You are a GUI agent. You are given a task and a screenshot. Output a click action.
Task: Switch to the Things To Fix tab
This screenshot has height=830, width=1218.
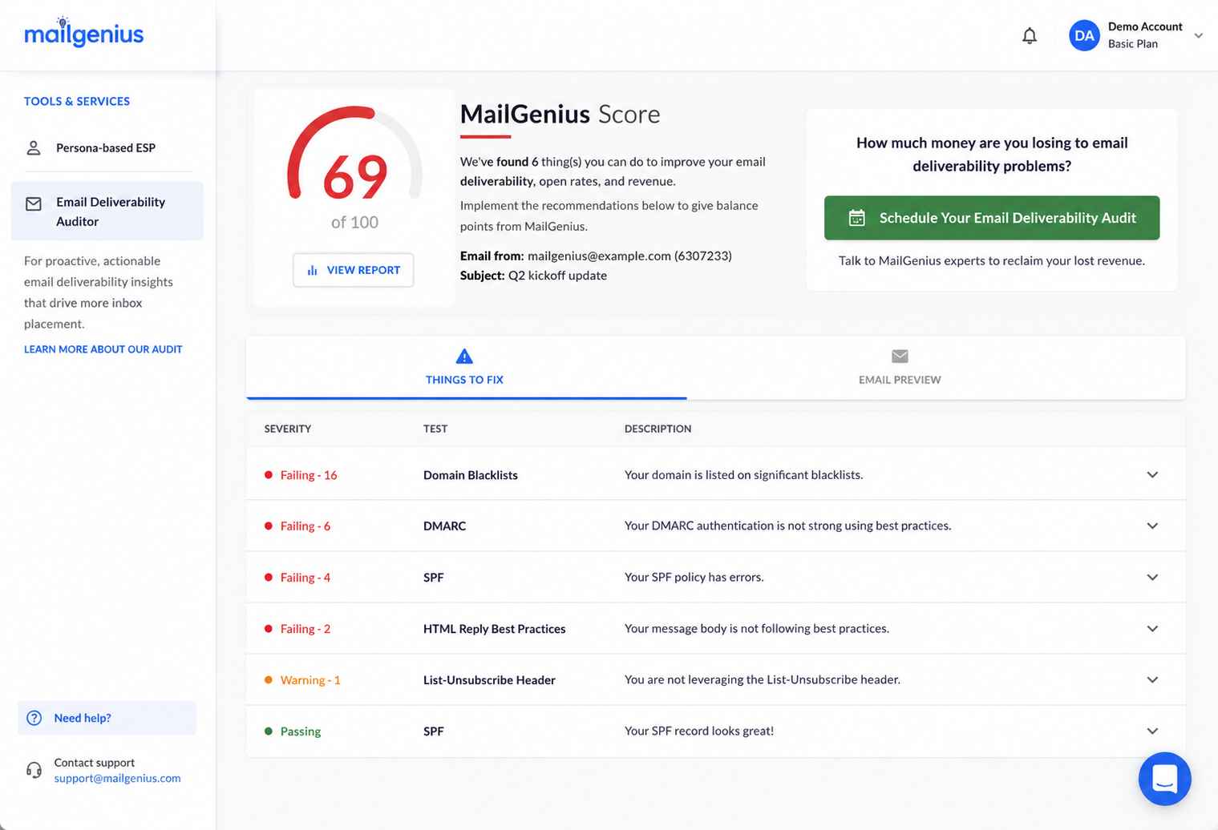click(x=465, y=367)
